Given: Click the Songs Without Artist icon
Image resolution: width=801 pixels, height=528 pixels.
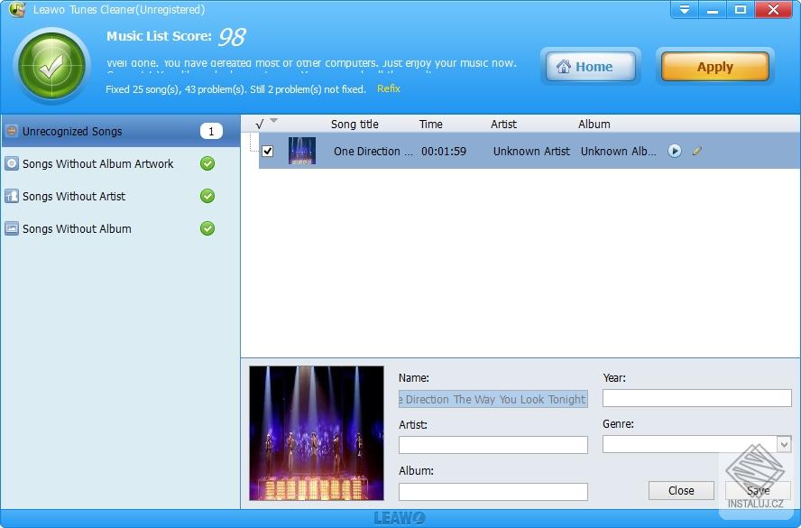Looking at the screenshot, I should pos(12,197).
